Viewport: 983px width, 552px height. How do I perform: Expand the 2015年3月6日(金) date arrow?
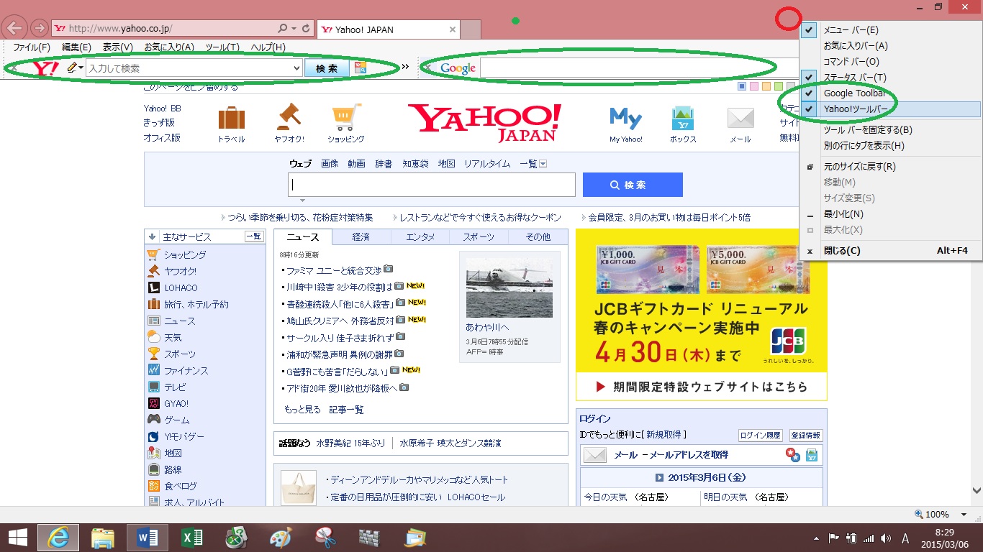(x=659, y=477)
